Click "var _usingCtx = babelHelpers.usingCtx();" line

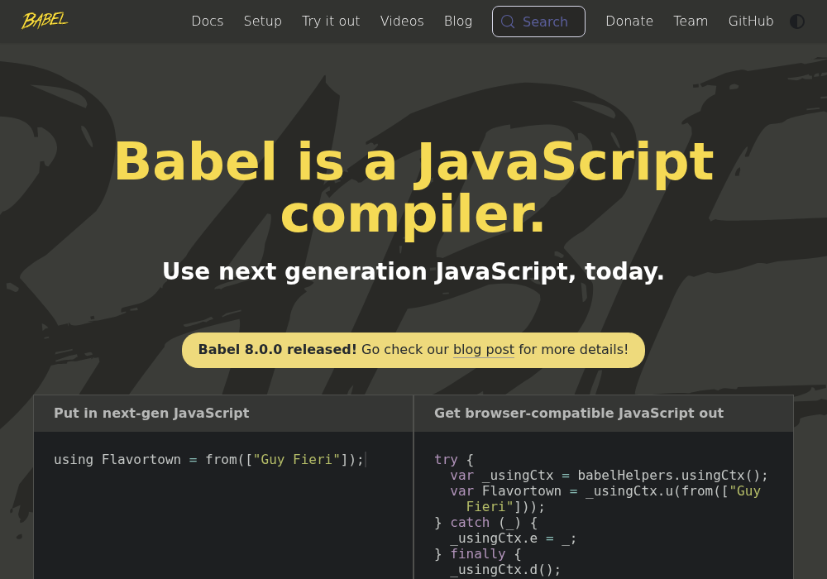[609, 476]
